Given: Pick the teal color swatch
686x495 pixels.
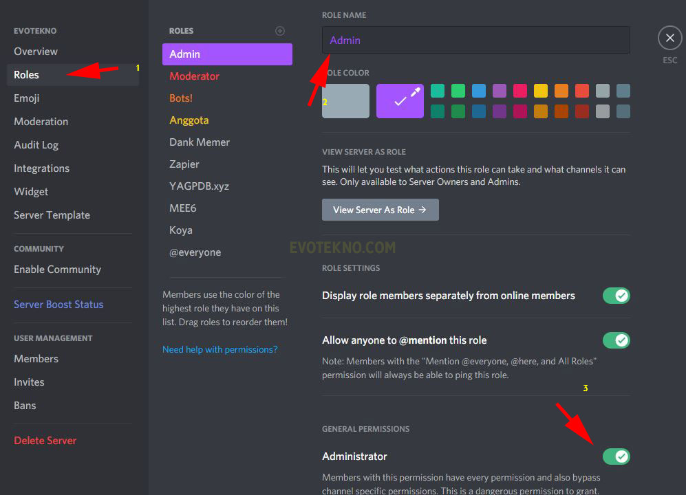Looking at the screenshot, I should 438,91.
